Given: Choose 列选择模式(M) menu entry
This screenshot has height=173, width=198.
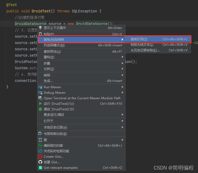Looking at the screenshot, I should pos(81,45).
